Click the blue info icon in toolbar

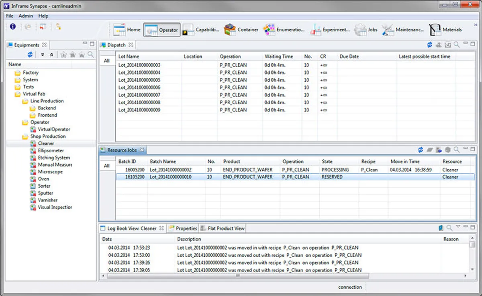(x=12, y=26)
